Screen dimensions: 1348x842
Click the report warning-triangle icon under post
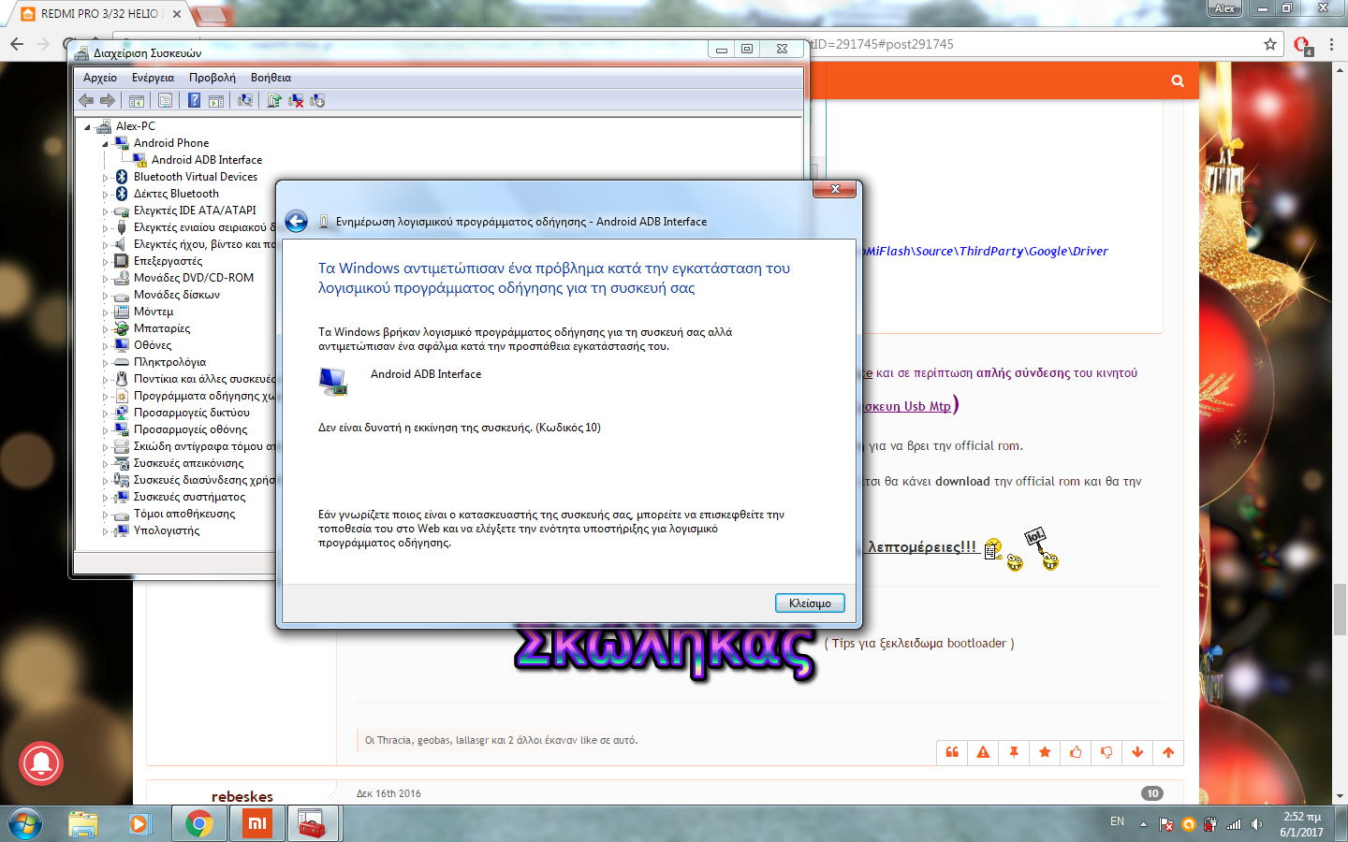[x=983, y=752]
